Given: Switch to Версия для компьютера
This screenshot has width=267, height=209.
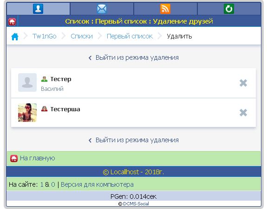Looking at the screenshot, I should click(97, 184).
